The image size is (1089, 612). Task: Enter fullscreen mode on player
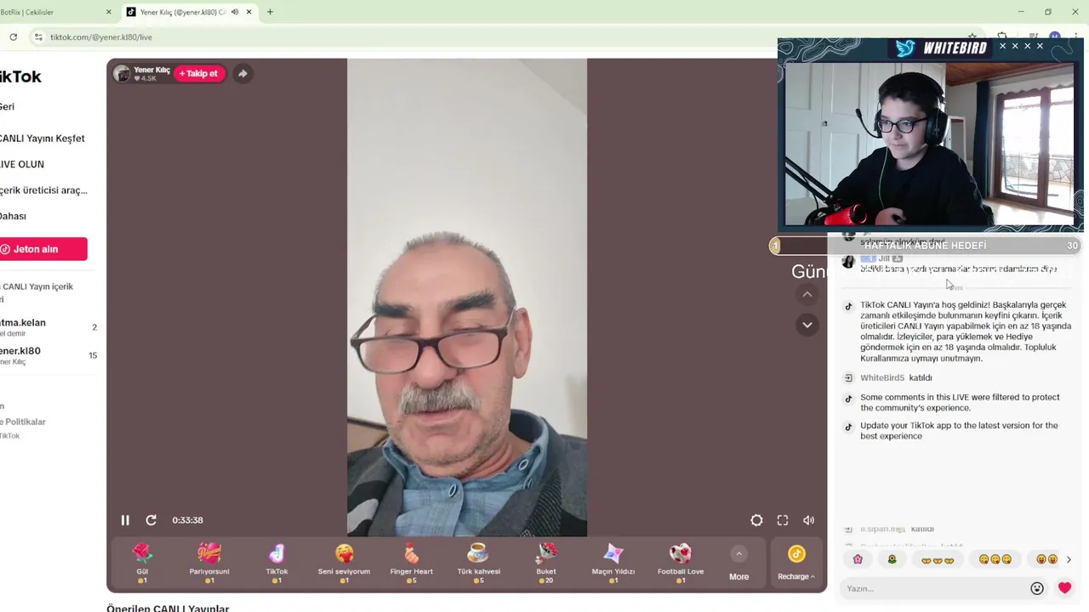point(783,520)
